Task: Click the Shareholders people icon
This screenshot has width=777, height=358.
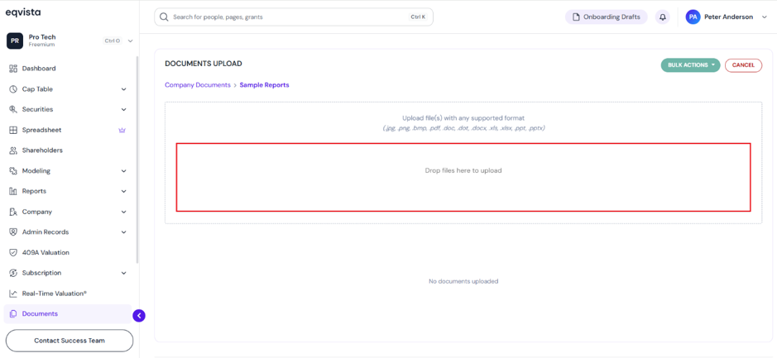Action: pos(13,150)
